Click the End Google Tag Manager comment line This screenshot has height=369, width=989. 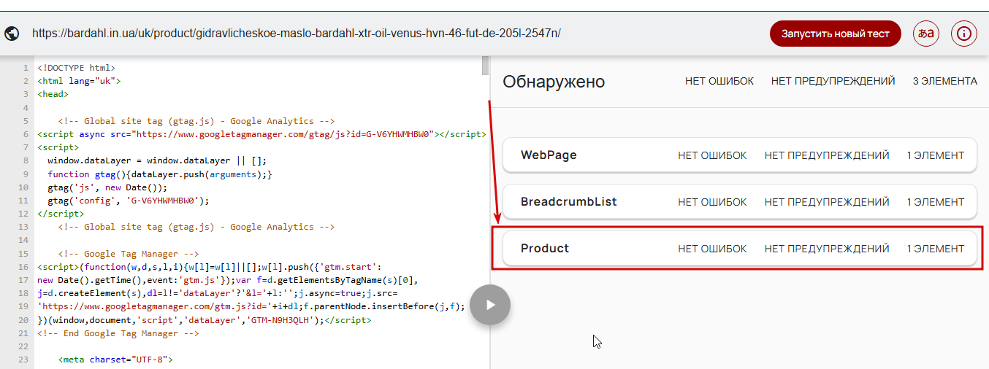tap(118, 333)
